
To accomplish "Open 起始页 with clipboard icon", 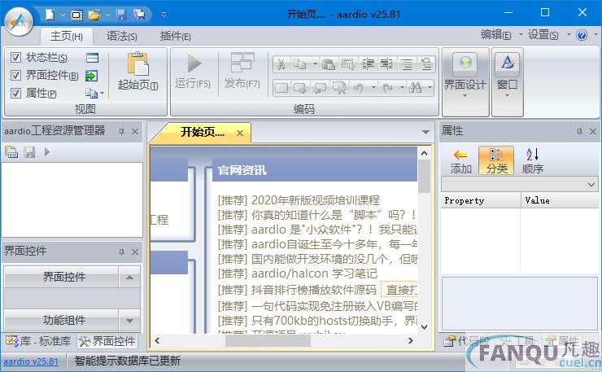I will coord(137,71).
